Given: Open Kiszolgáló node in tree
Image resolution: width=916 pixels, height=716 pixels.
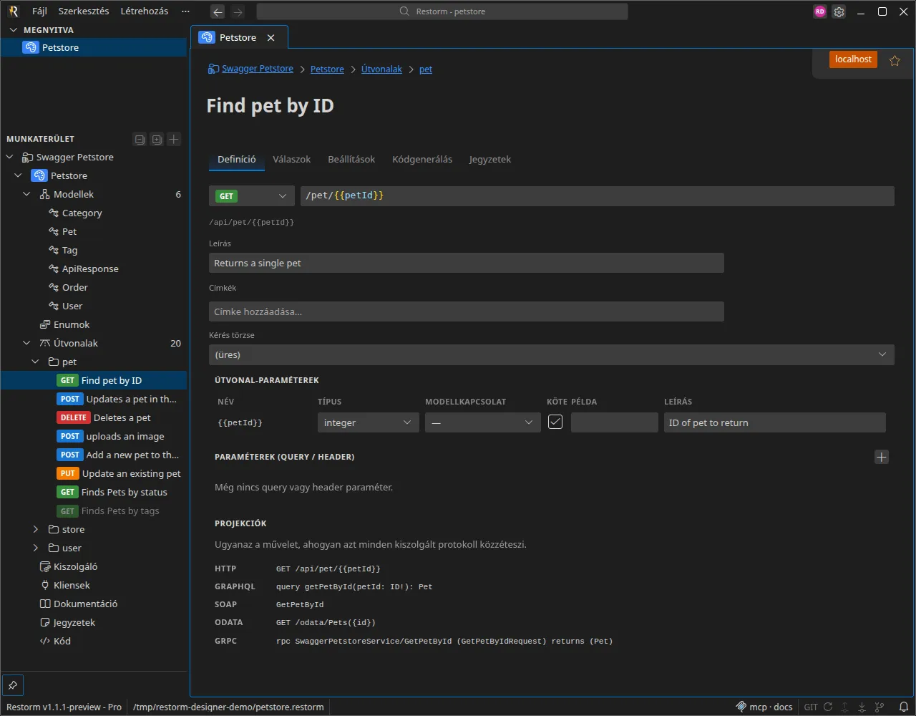Looking at the screenshot, I should pos(93,566).
